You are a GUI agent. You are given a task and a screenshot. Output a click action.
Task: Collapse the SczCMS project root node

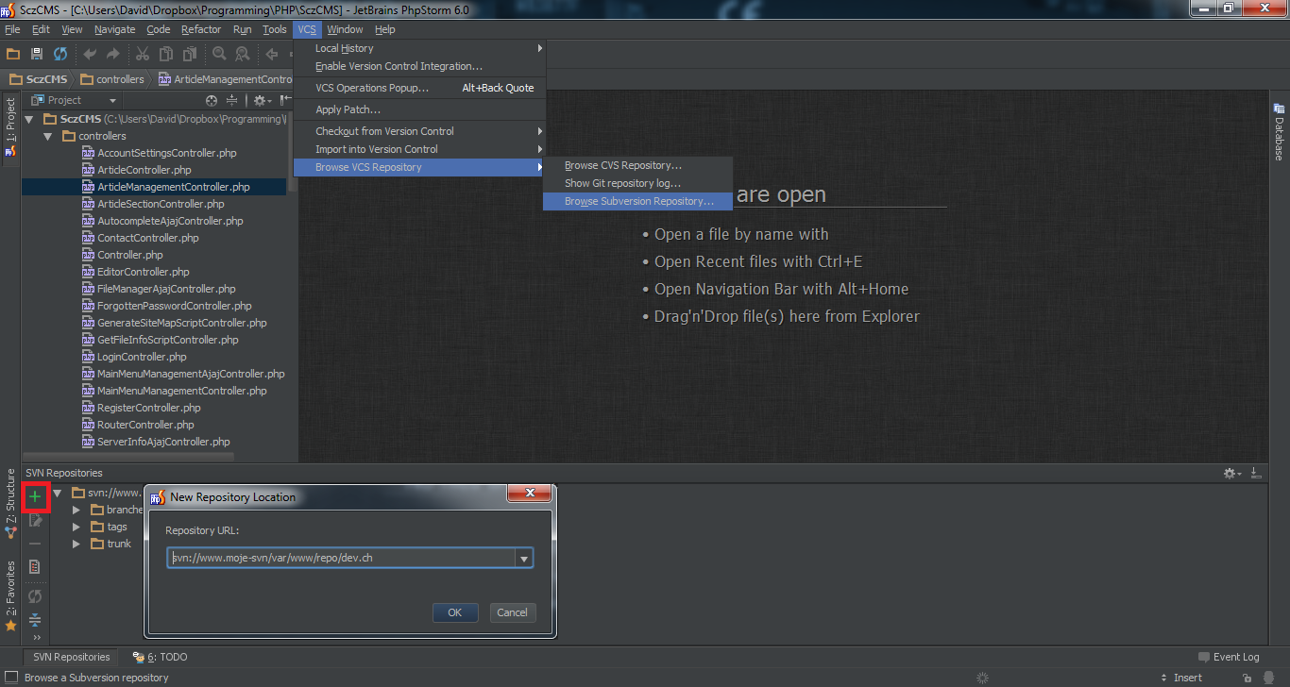[29, 119]
